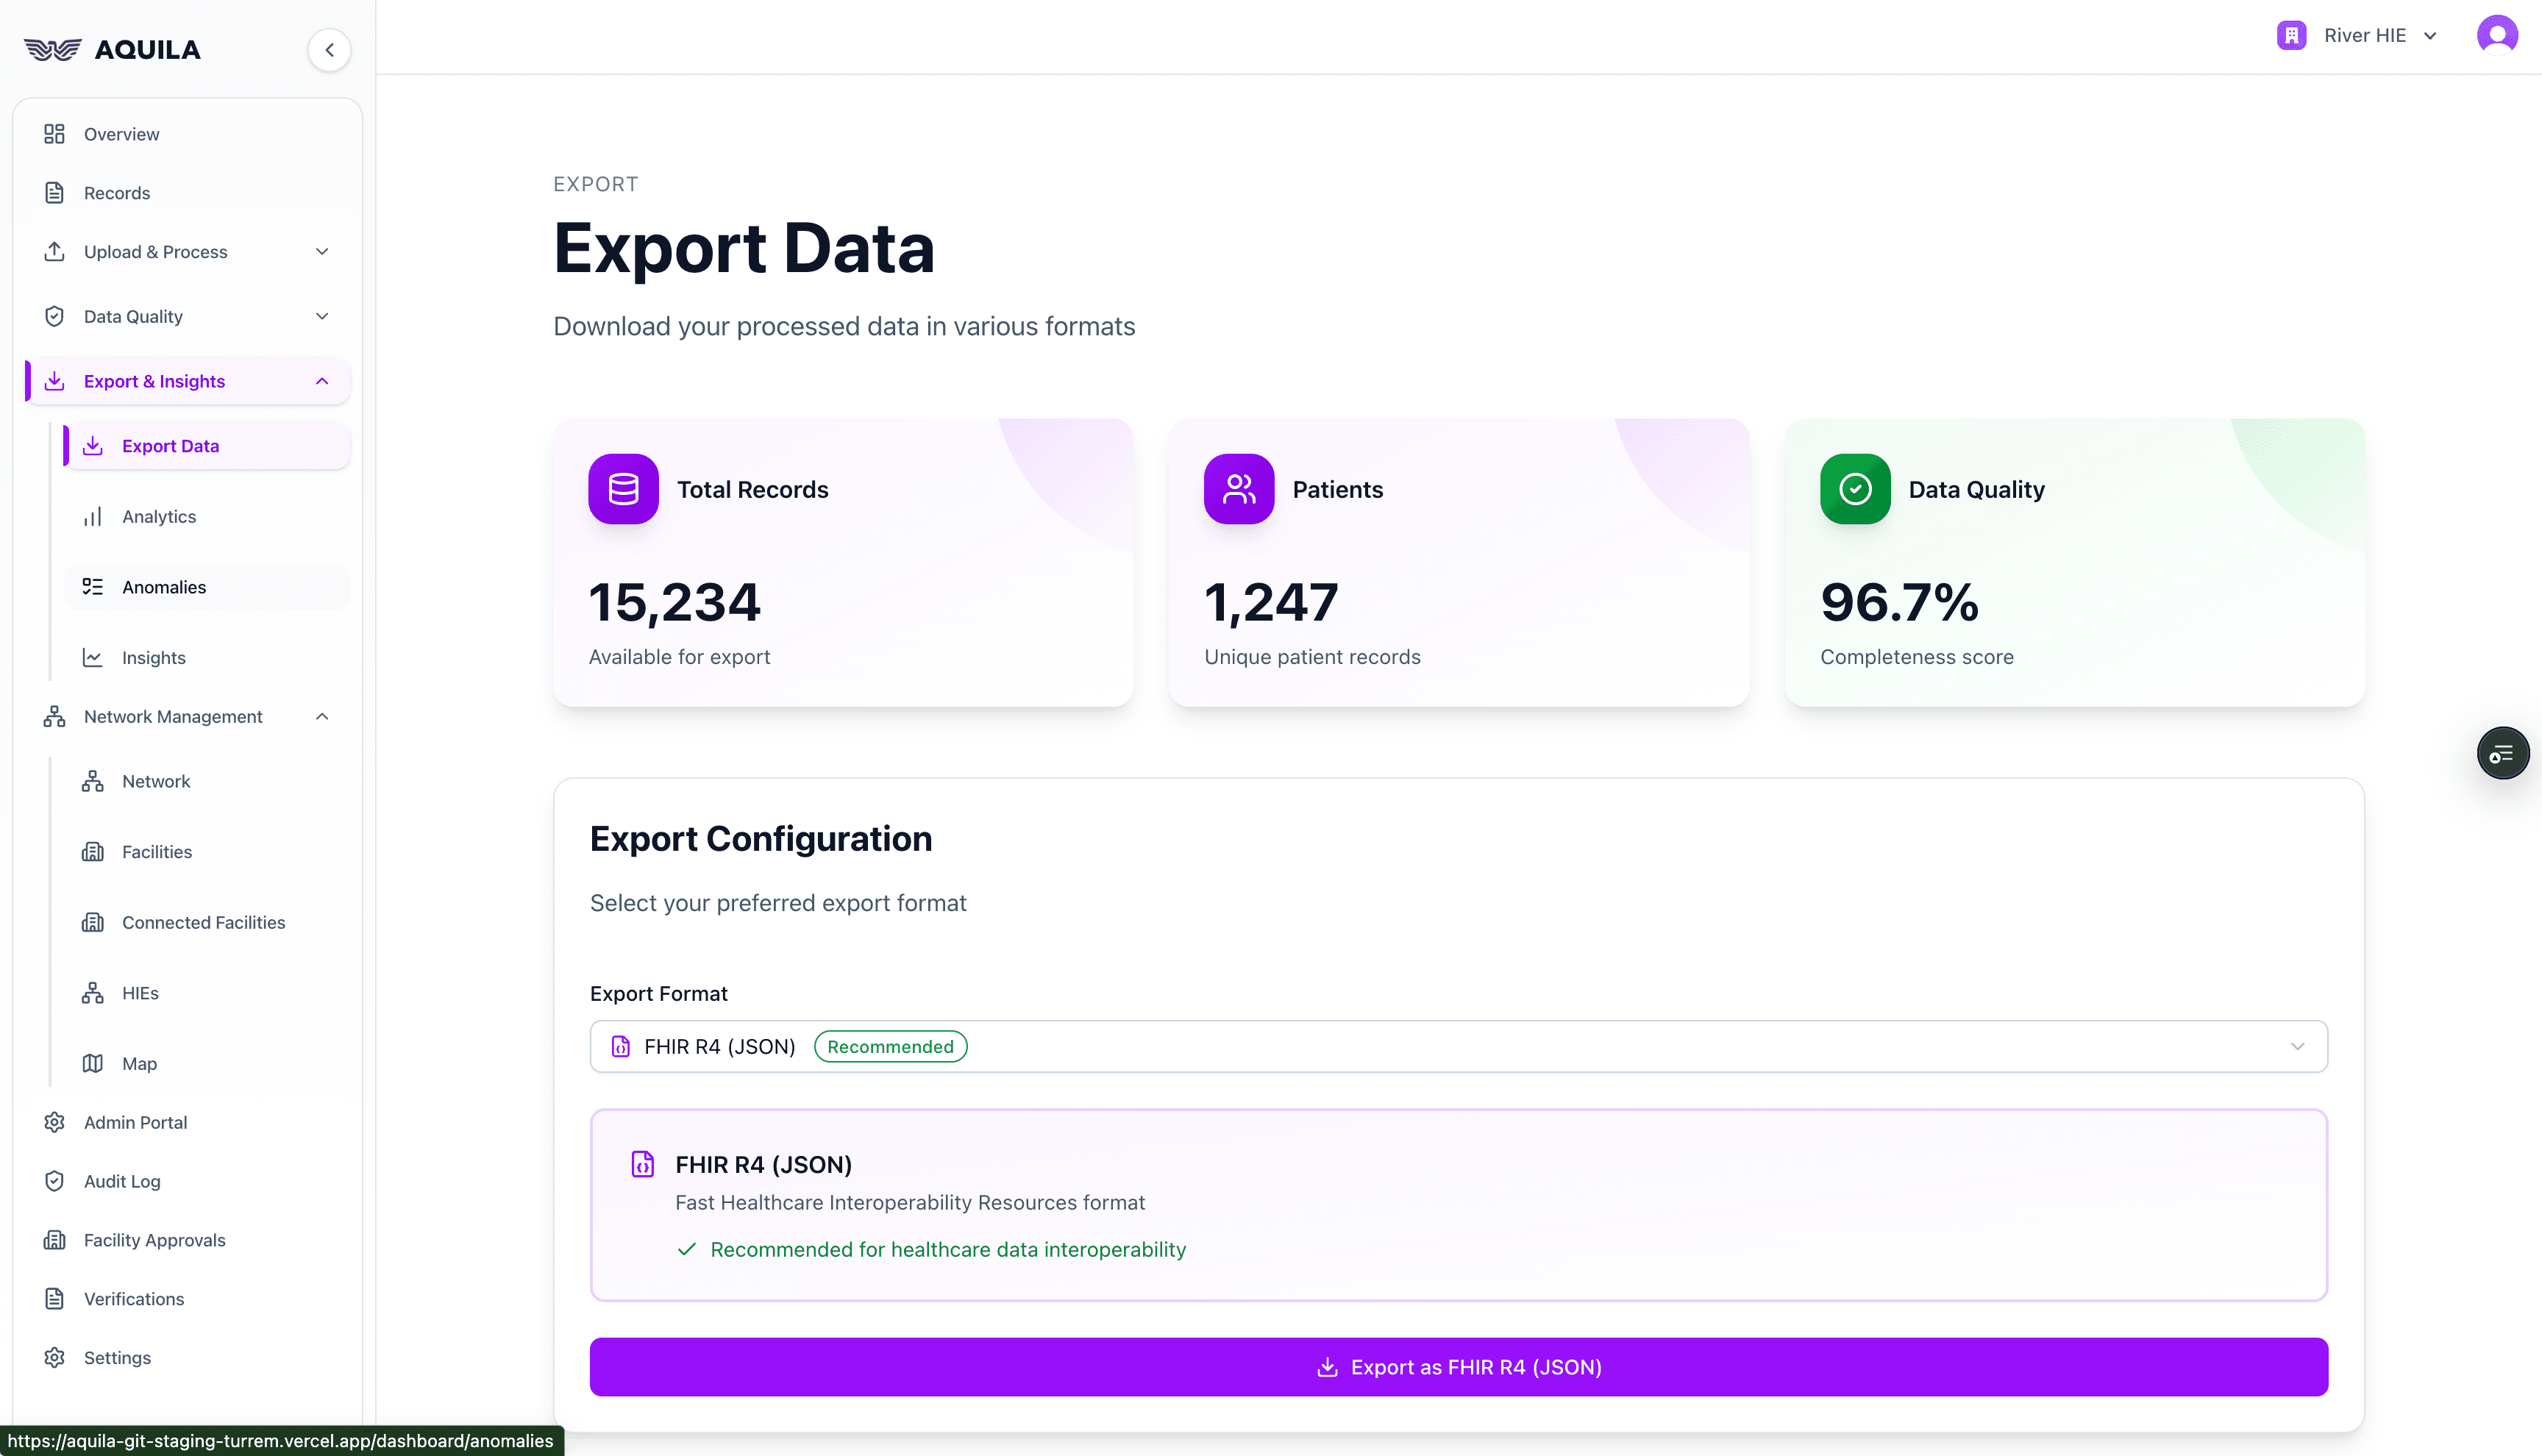
Task: Click the River HIE organization building icon
Action: (x=2291, y=35)
